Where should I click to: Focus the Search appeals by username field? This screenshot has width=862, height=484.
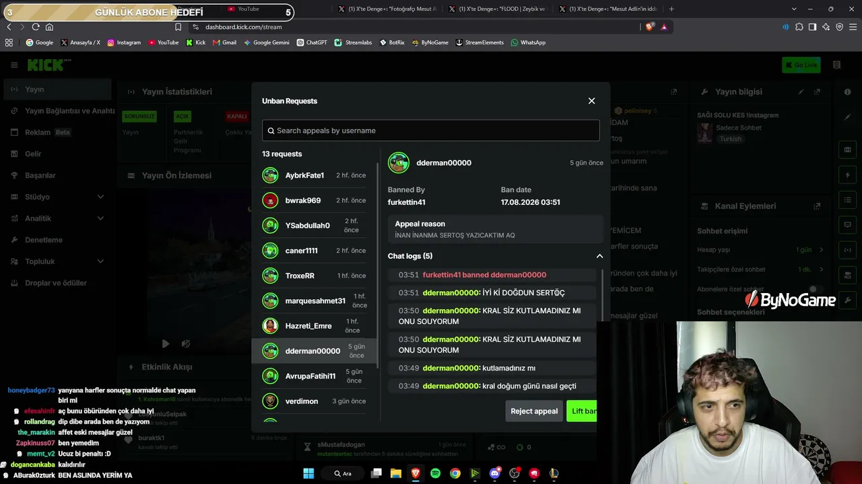point(431,130)
